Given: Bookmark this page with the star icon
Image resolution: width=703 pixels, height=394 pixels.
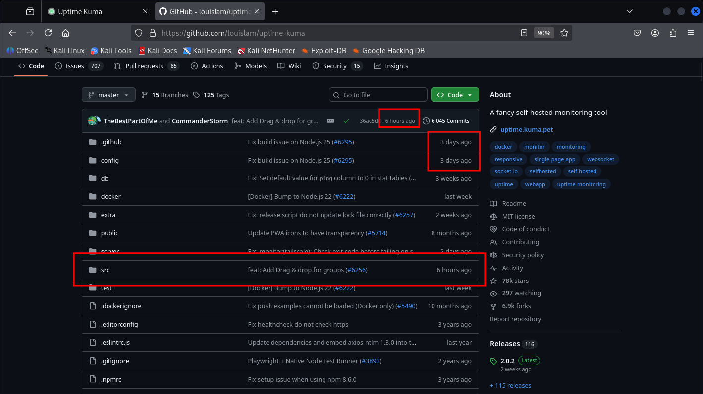Looking at the screenshot, I should pos(564,33).
